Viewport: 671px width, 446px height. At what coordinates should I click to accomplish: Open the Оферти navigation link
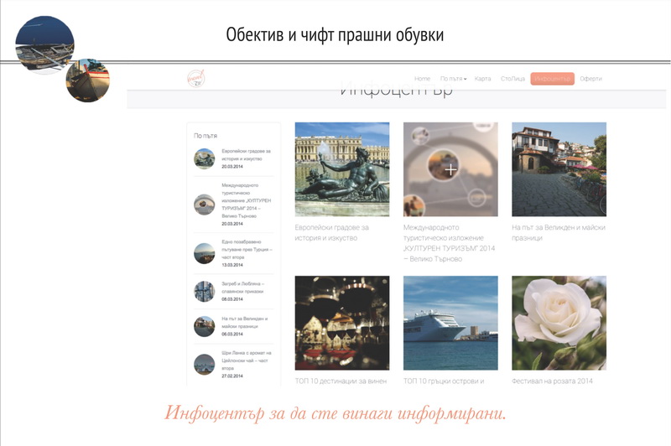[x=590, y=79]
